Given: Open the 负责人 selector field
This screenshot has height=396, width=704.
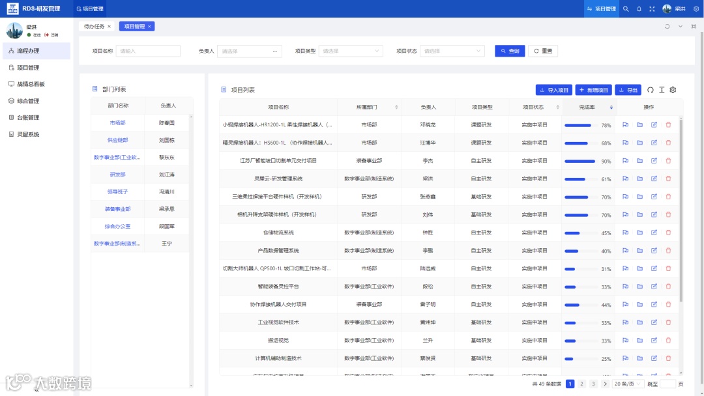Looking at the screenshot, I should tap(250, 51).
